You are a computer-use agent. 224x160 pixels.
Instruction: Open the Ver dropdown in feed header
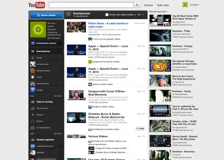pos(140,15)
